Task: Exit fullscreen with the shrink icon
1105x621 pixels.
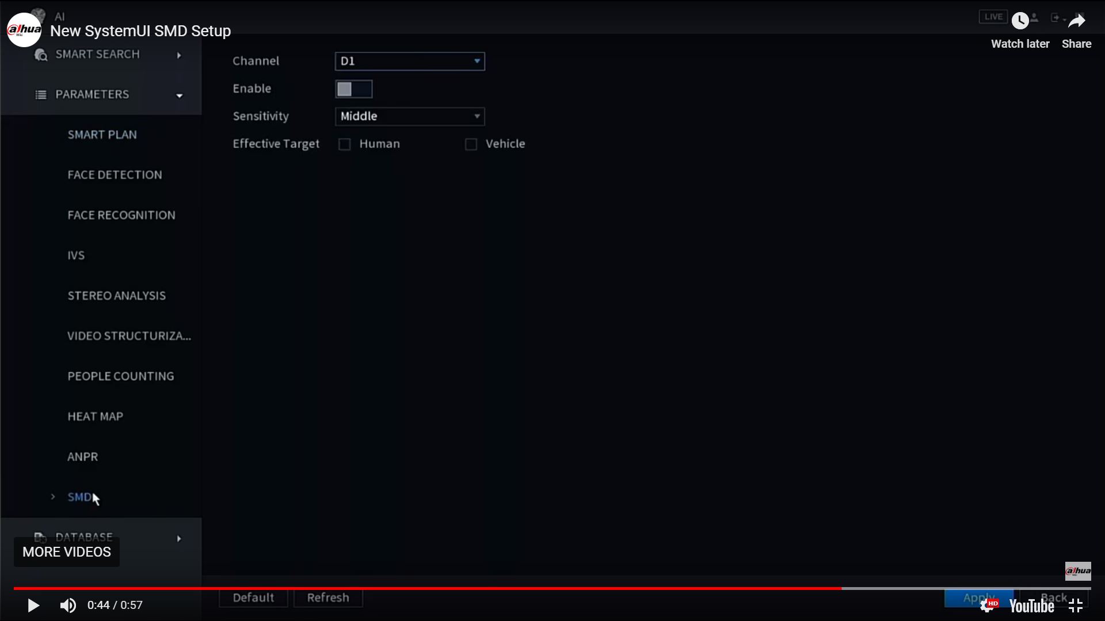Action: coord(1075,605)
